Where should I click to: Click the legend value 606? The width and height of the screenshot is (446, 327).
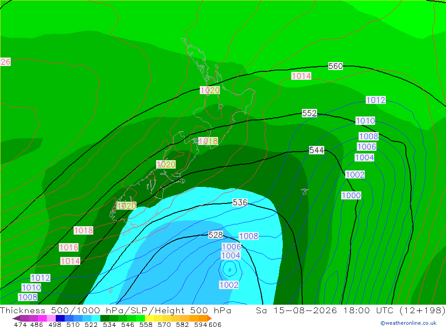[215, 324]
